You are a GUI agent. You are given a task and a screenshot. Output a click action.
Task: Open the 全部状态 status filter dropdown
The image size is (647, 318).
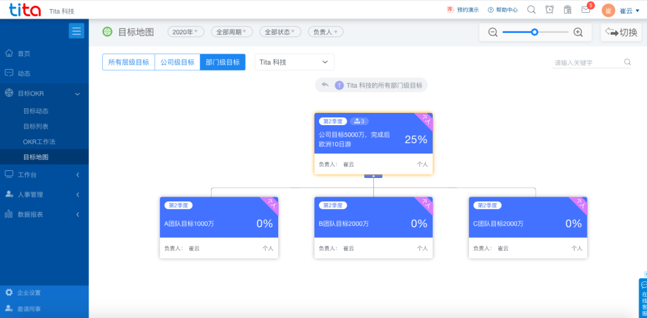(280, 32)
